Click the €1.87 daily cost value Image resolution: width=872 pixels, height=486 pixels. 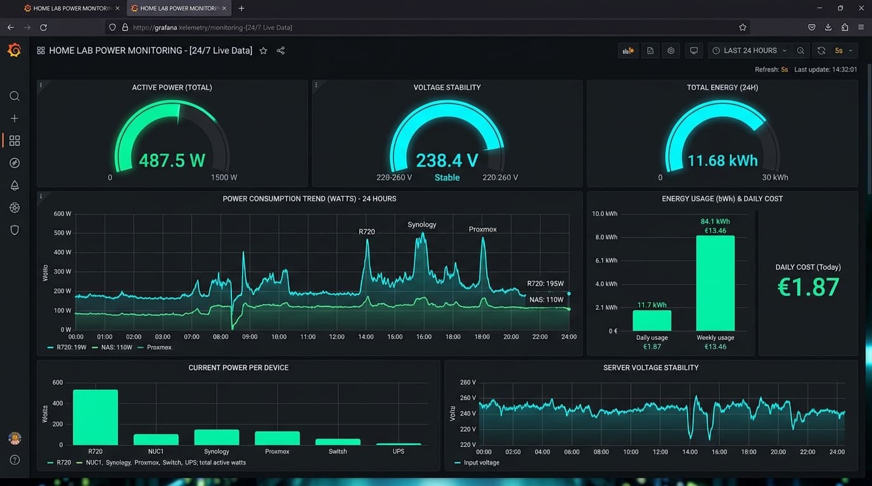pyautogui.click(x=808, y=287)
